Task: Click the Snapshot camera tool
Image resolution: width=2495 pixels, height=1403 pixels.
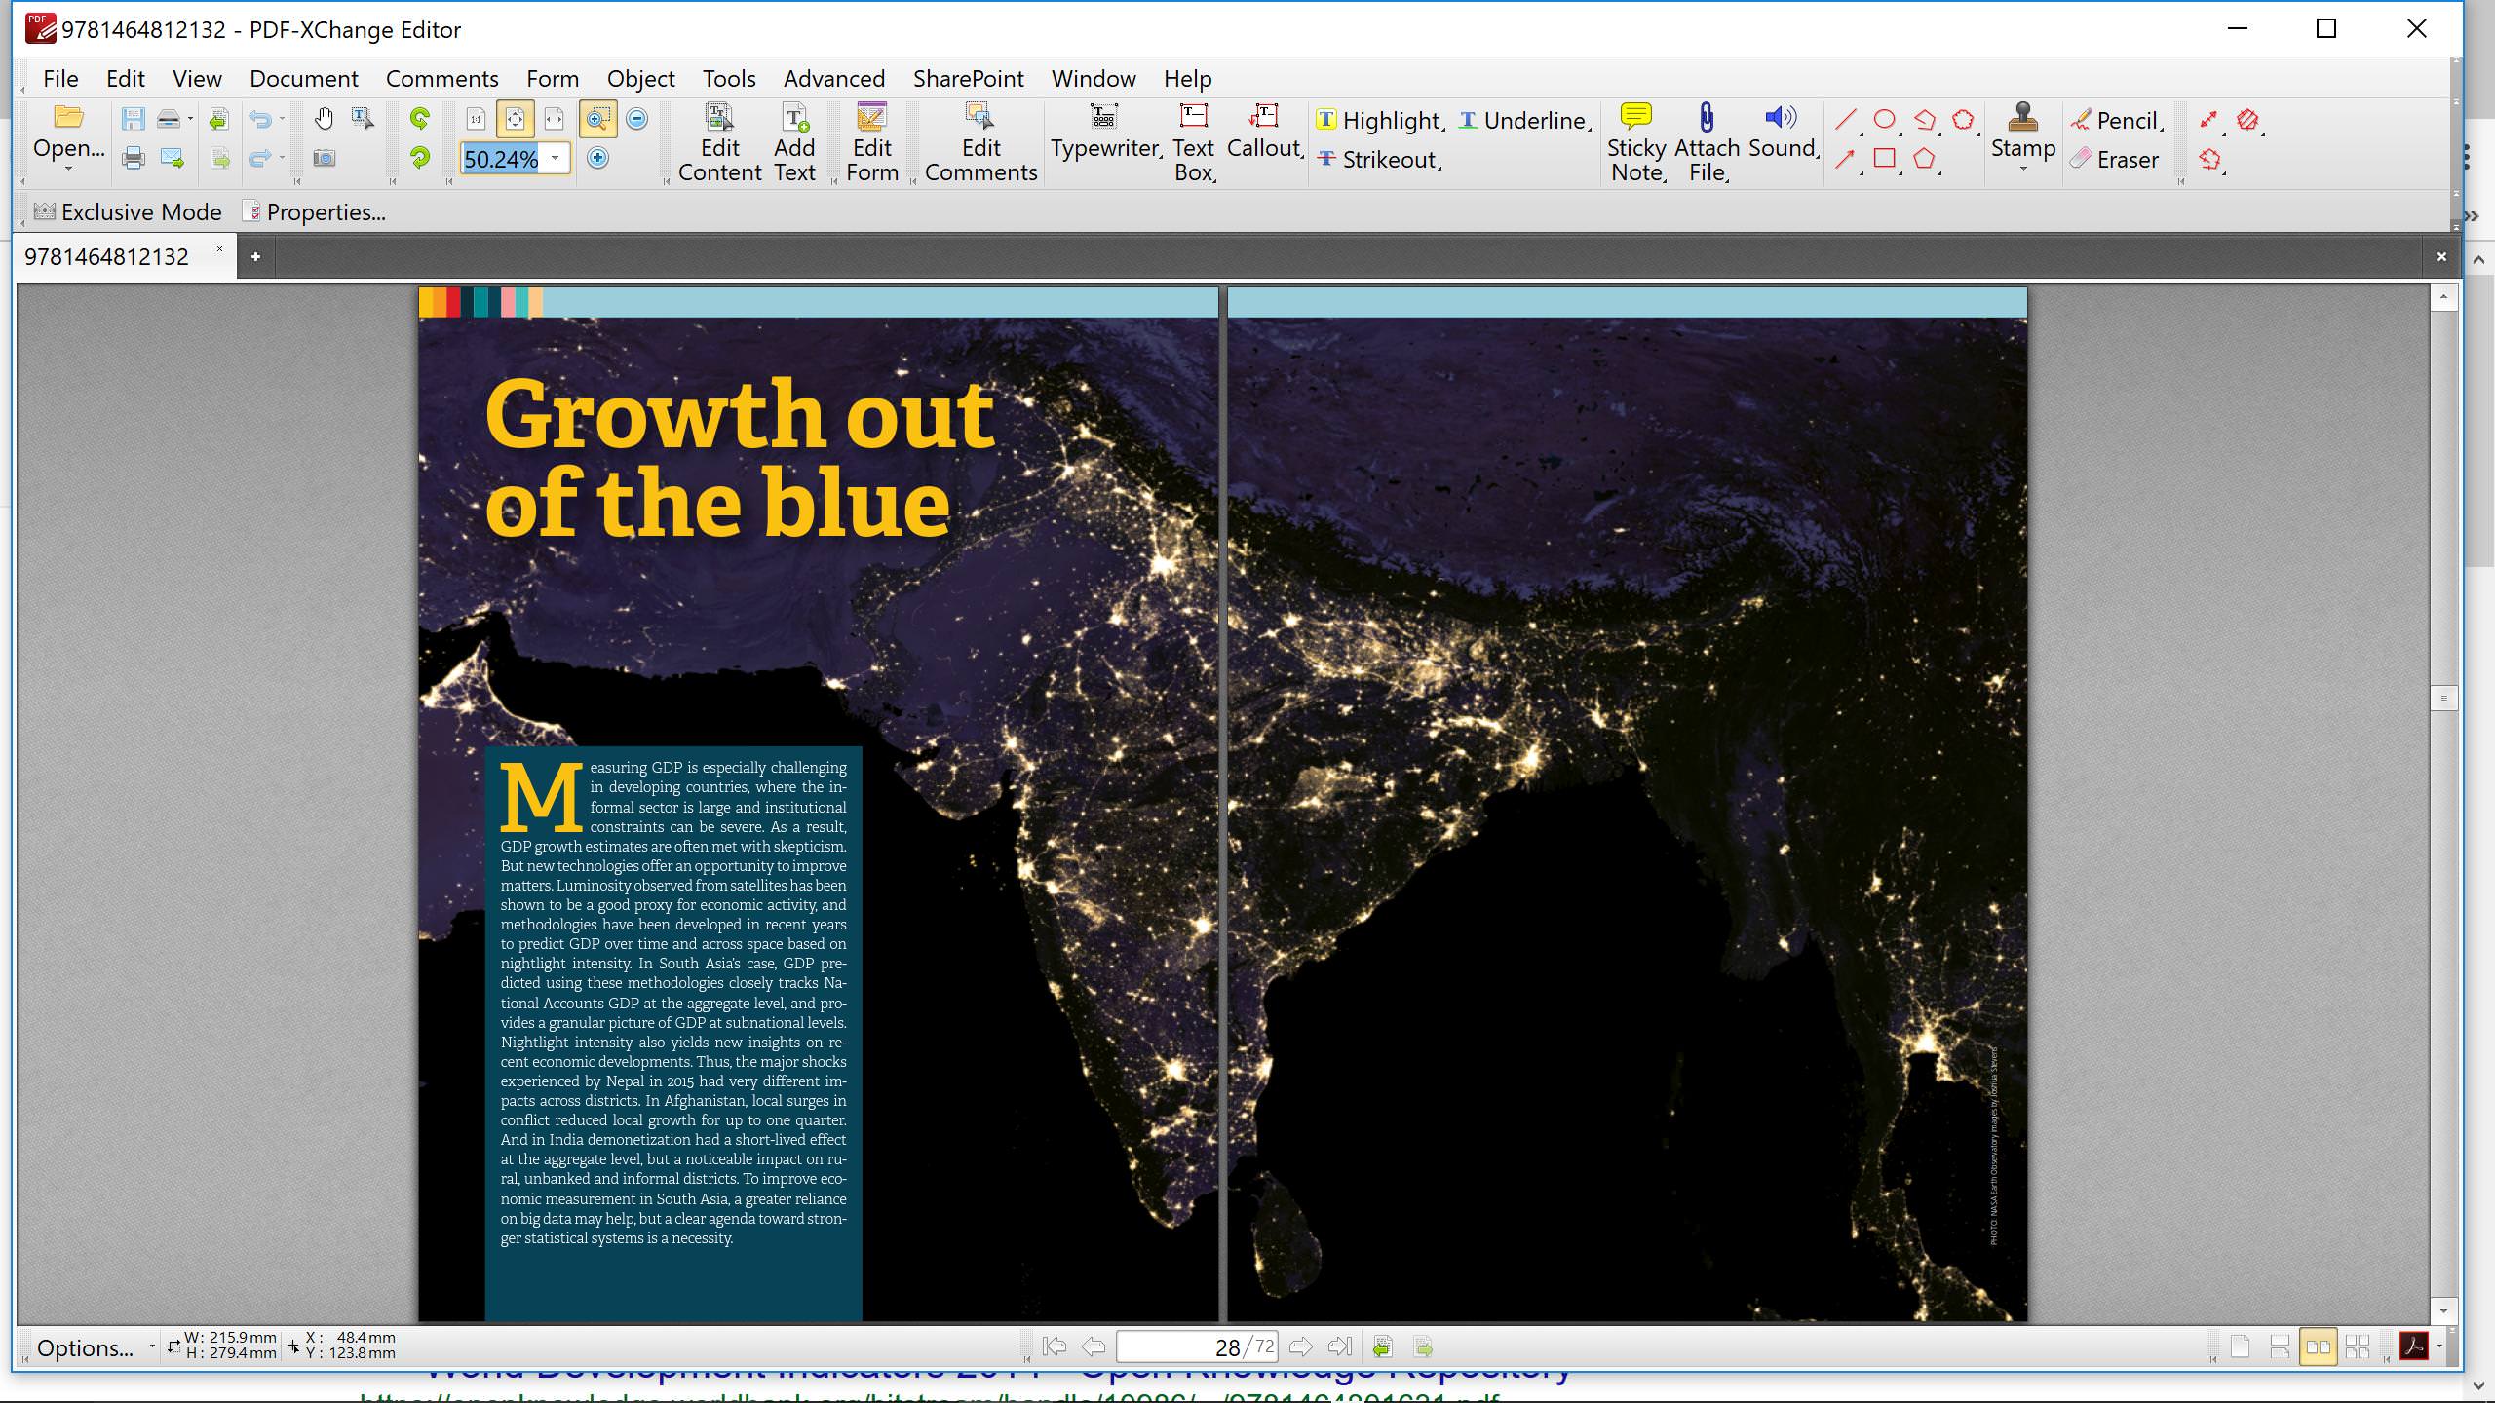Action: pyautogui.click(x=324, y=158)
